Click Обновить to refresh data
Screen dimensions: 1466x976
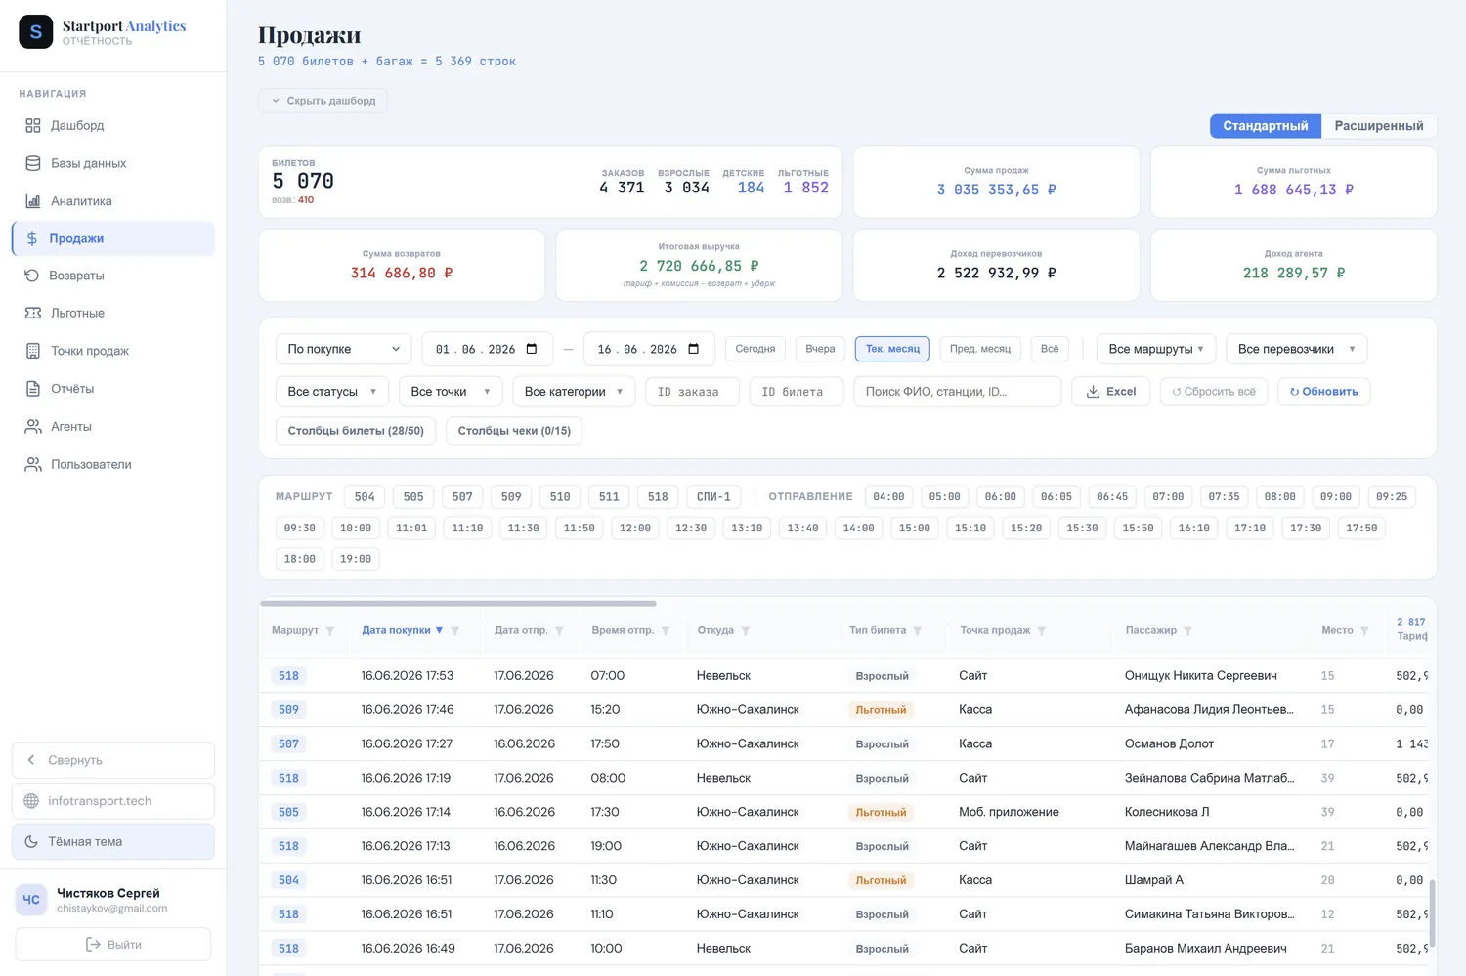pyautogui.click(x=1324, y=392)
